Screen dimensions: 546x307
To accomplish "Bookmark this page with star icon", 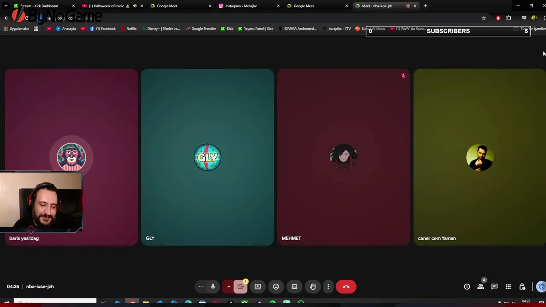I will pyautogui.click(x=484, y=18).
